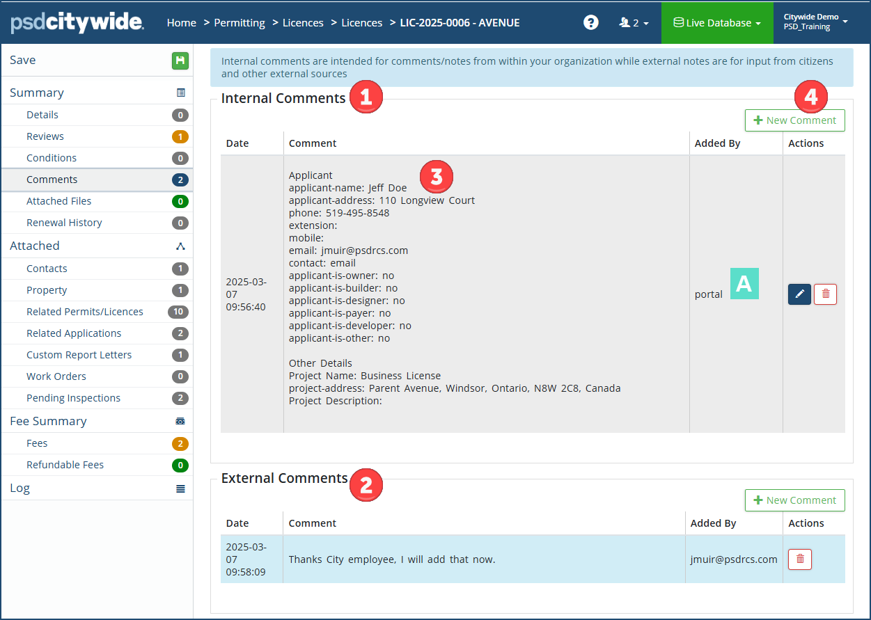The height and width of the screenshot is (620, 871).
Task: Open Contacts sidebar item
Action: click(x=97, y=269)
